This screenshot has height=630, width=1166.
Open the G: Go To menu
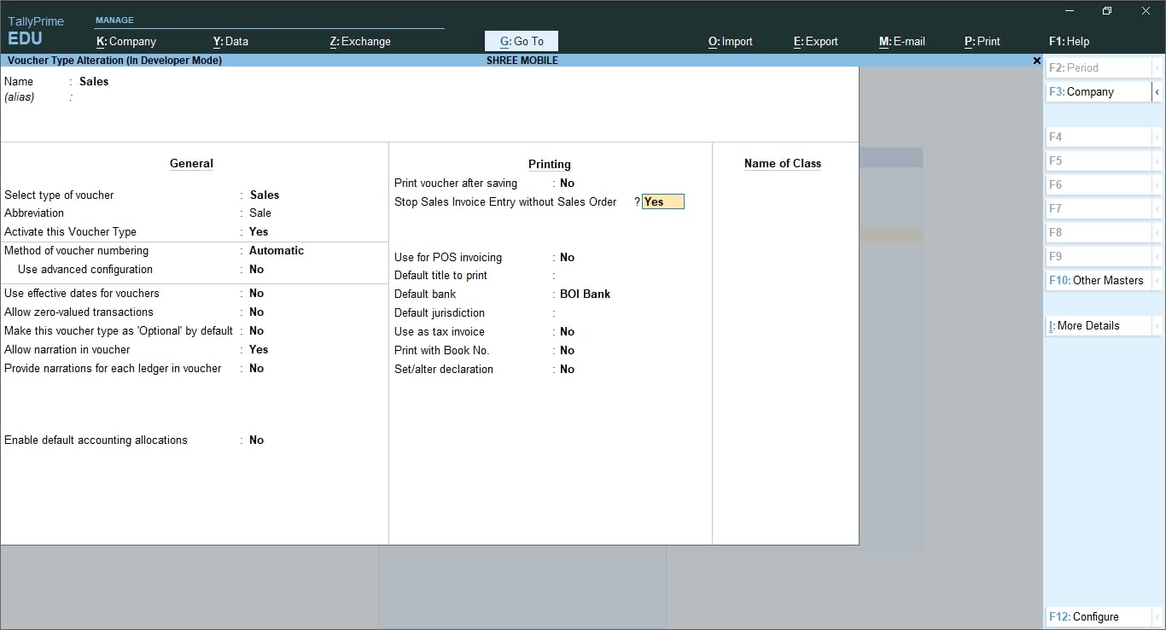[x=521, y=40]
